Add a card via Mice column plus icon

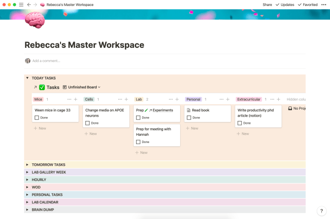[76, 100]
